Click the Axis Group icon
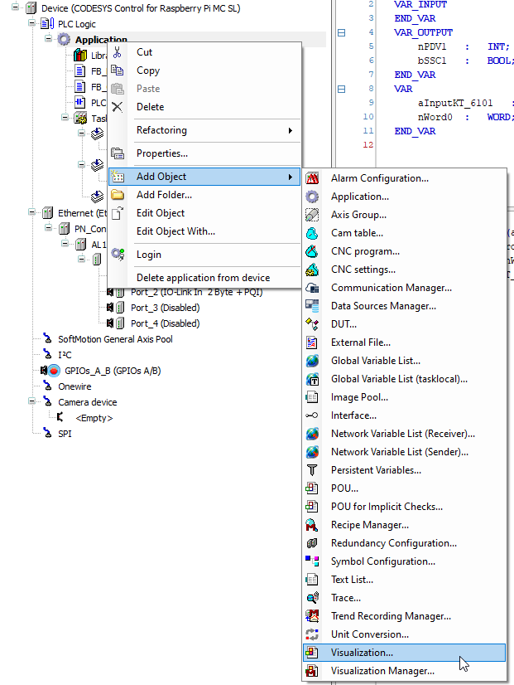 (x=312, y=215)
